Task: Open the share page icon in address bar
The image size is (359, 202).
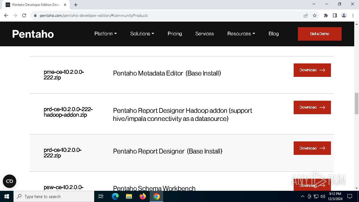Action: [x=306, y=15]
